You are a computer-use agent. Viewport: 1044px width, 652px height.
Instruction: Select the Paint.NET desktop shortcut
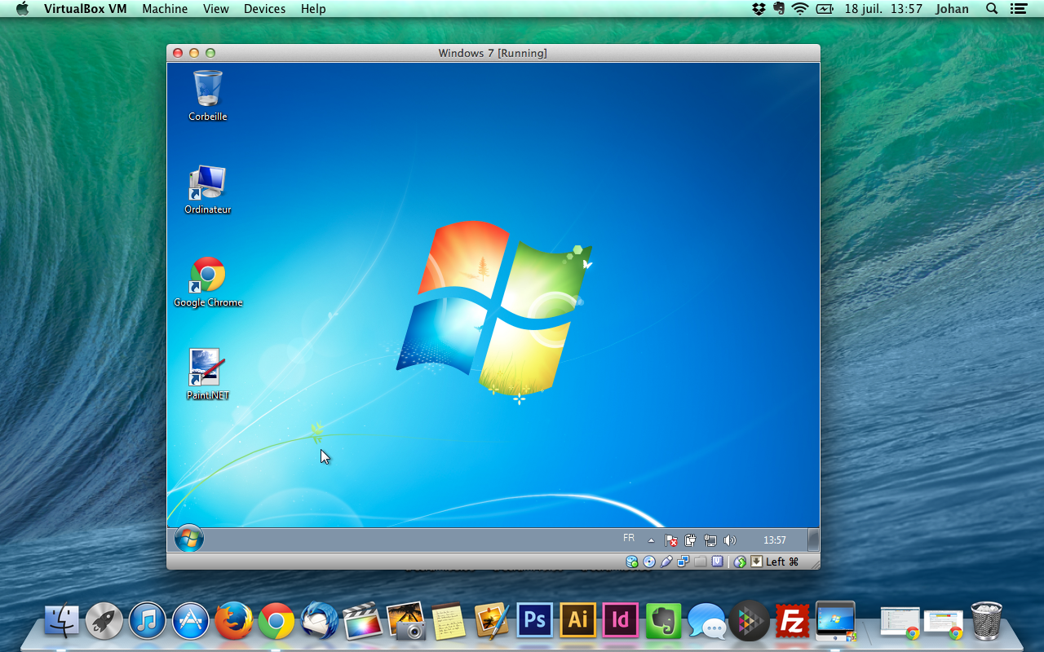point(208,376)
